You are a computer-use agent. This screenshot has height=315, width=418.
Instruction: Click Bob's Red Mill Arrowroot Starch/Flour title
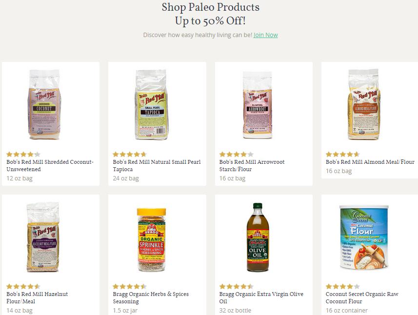[252, 165]
